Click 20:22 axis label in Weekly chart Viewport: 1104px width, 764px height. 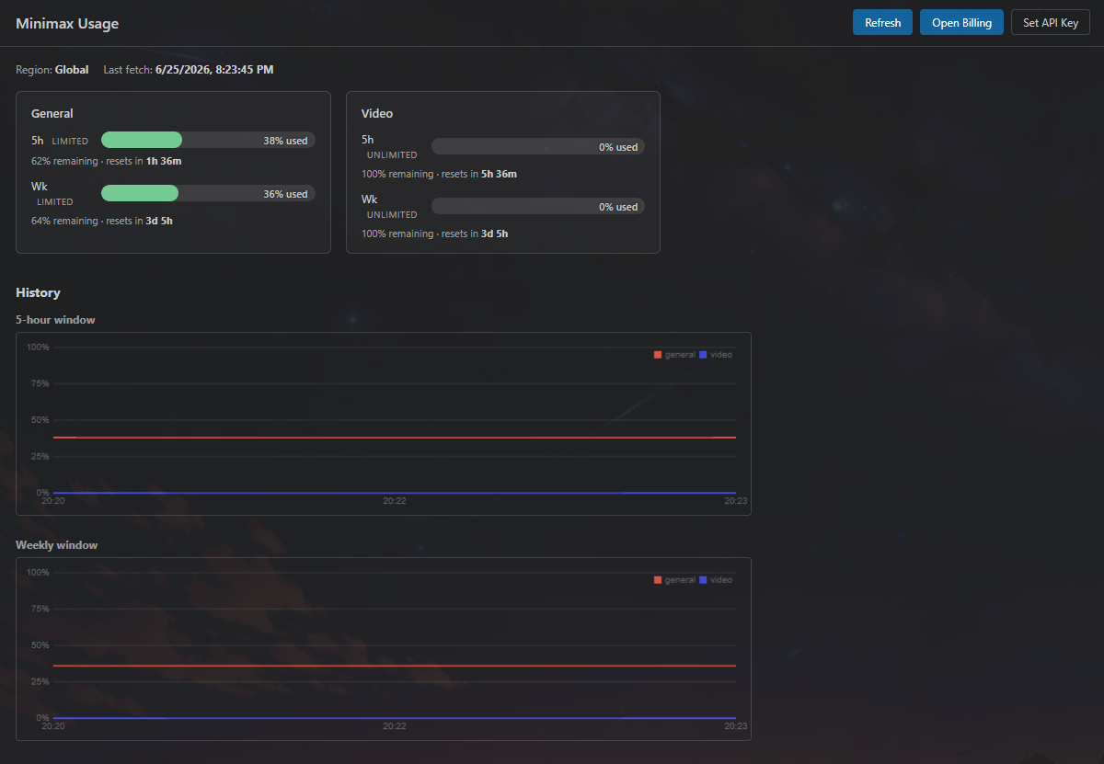tap(395, 726)
